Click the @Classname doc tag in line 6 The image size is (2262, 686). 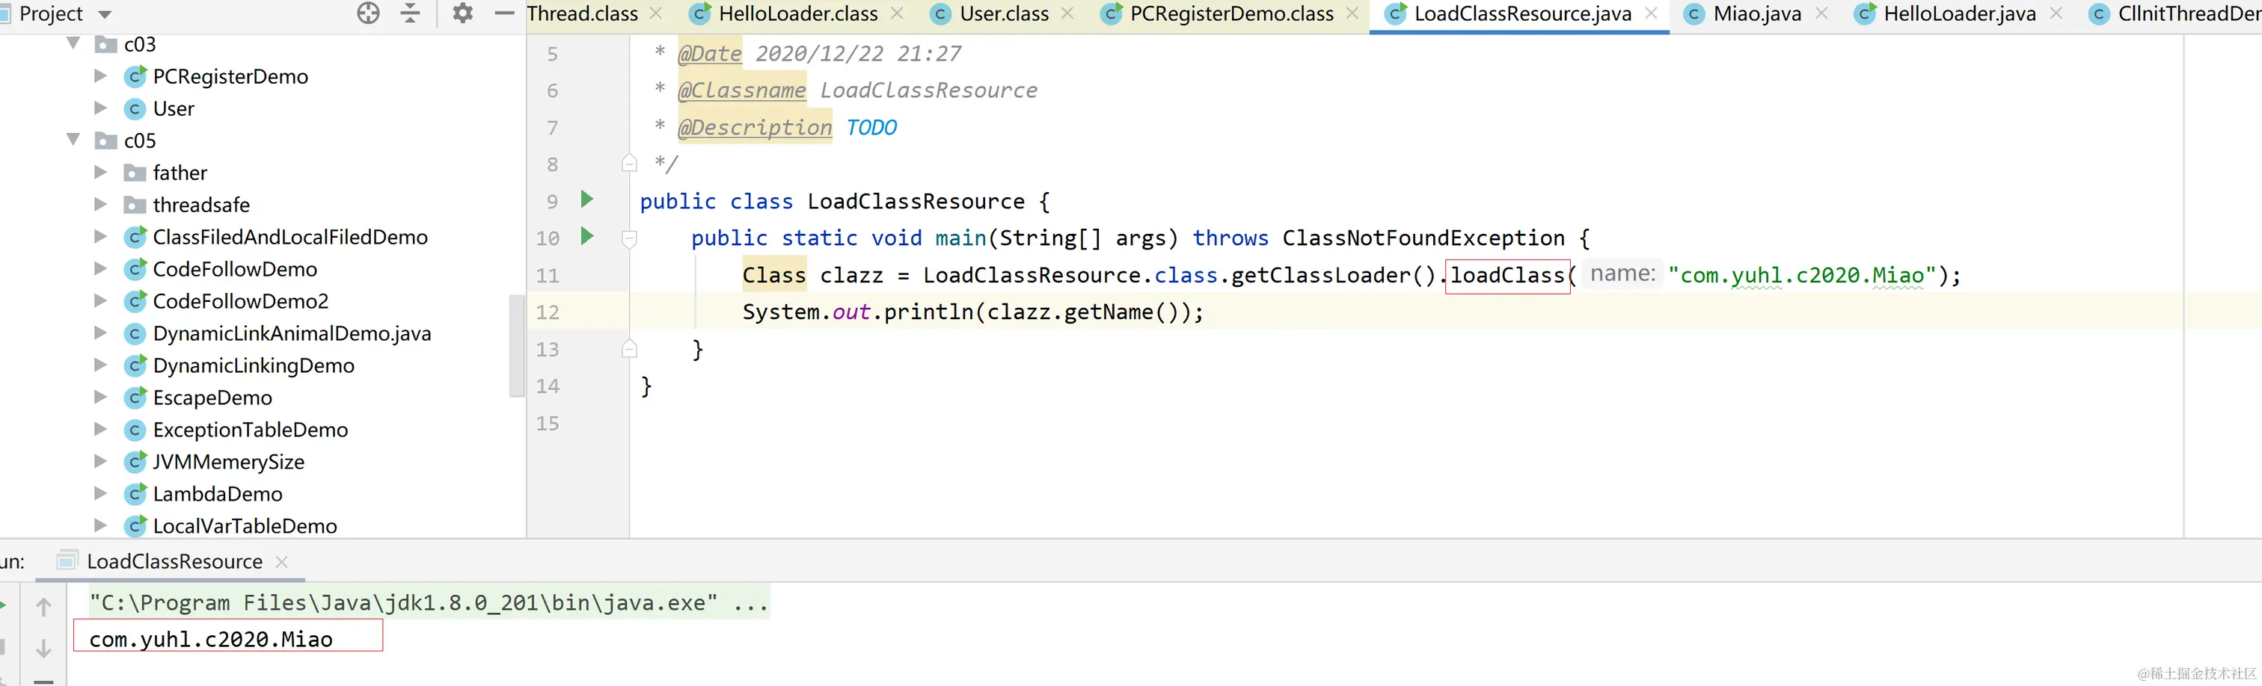click(742, 90)
